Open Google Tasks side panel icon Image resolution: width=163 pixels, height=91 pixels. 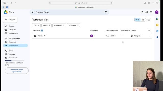coord(157,31)
